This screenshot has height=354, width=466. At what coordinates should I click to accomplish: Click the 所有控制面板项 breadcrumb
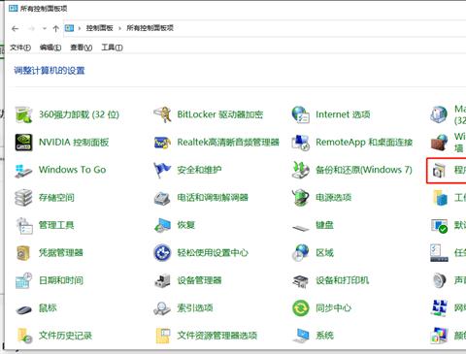[150, 28]
